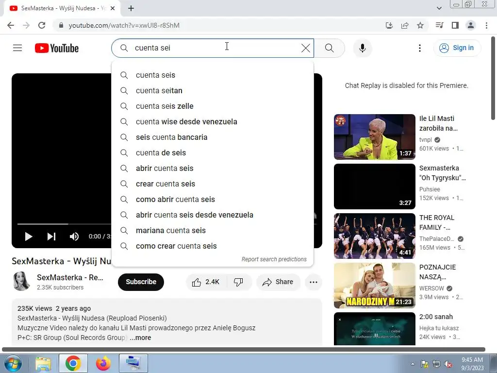Share this page from address bar
Screen dimensions: 497x373
tap(405, 25)
